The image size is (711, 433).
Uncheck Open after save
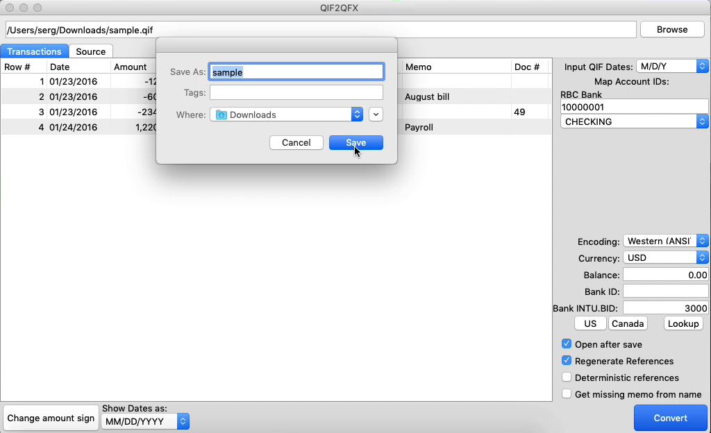coord(567,343)
